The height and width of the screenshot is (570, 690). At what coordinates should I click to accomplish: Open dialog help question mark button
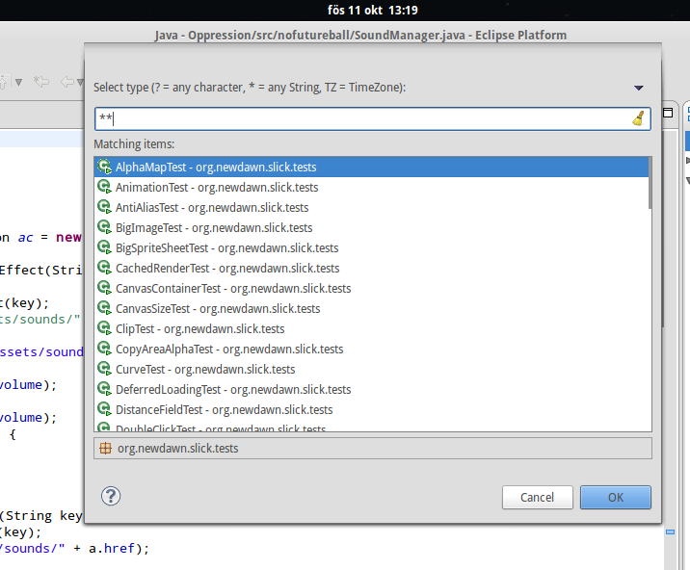(x=111, y=496)
